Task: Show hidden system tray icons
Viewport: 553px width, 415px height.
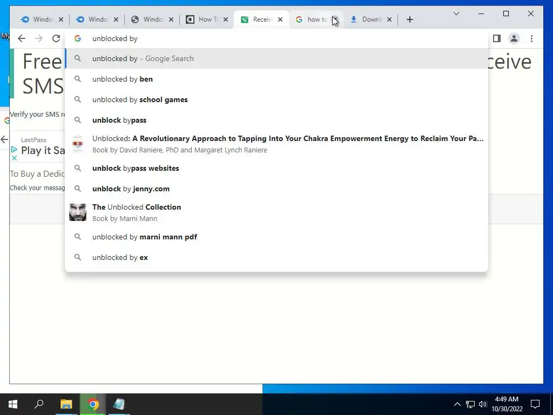Action: (x=457, y=404)
